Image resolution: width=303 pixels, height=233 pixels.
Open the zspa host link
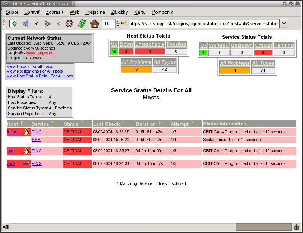(11, 163)
